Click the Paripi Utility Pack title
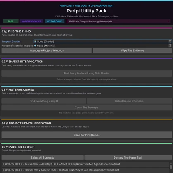 [86, 11]
